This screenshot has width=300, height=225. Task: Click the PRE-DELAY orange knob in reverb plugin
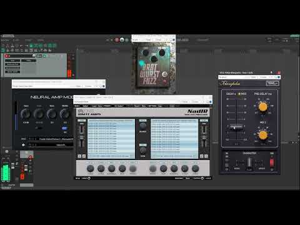pos(263,107)
